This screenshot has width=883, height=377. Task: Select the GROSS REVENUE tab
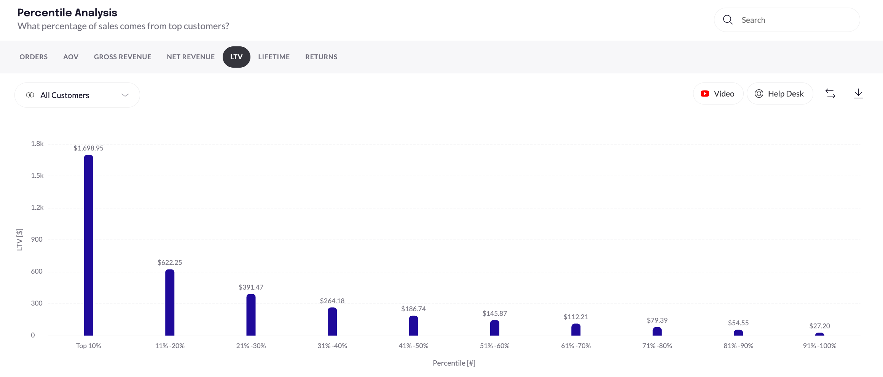coord(123,57)
